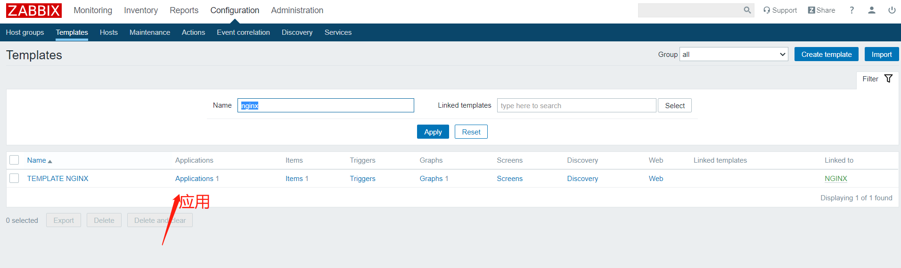The height and width of the screenshot is (268, 901).
Task: Click the 0 selected text
Action: [x=22, y=221]
